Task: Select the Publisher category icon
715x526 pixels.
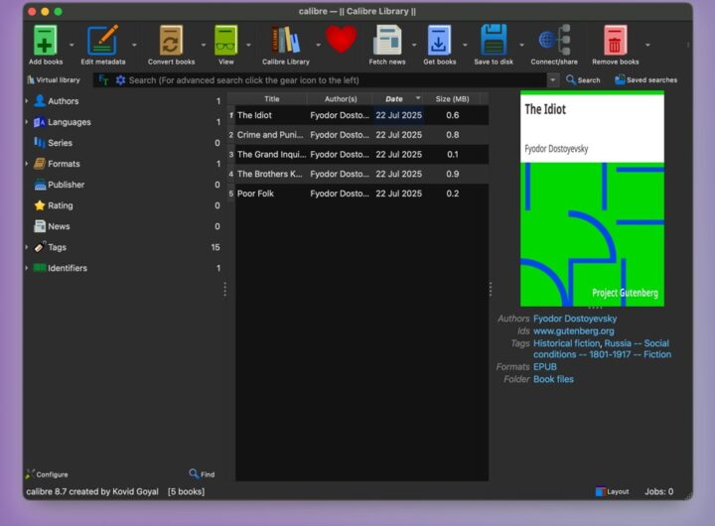Action: (40, 185)
